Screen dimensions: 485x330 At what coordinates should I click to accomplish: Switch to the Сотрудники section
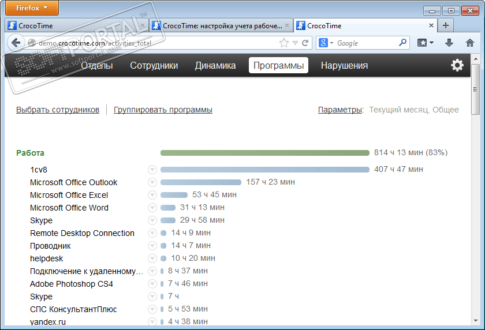(154, 65)
